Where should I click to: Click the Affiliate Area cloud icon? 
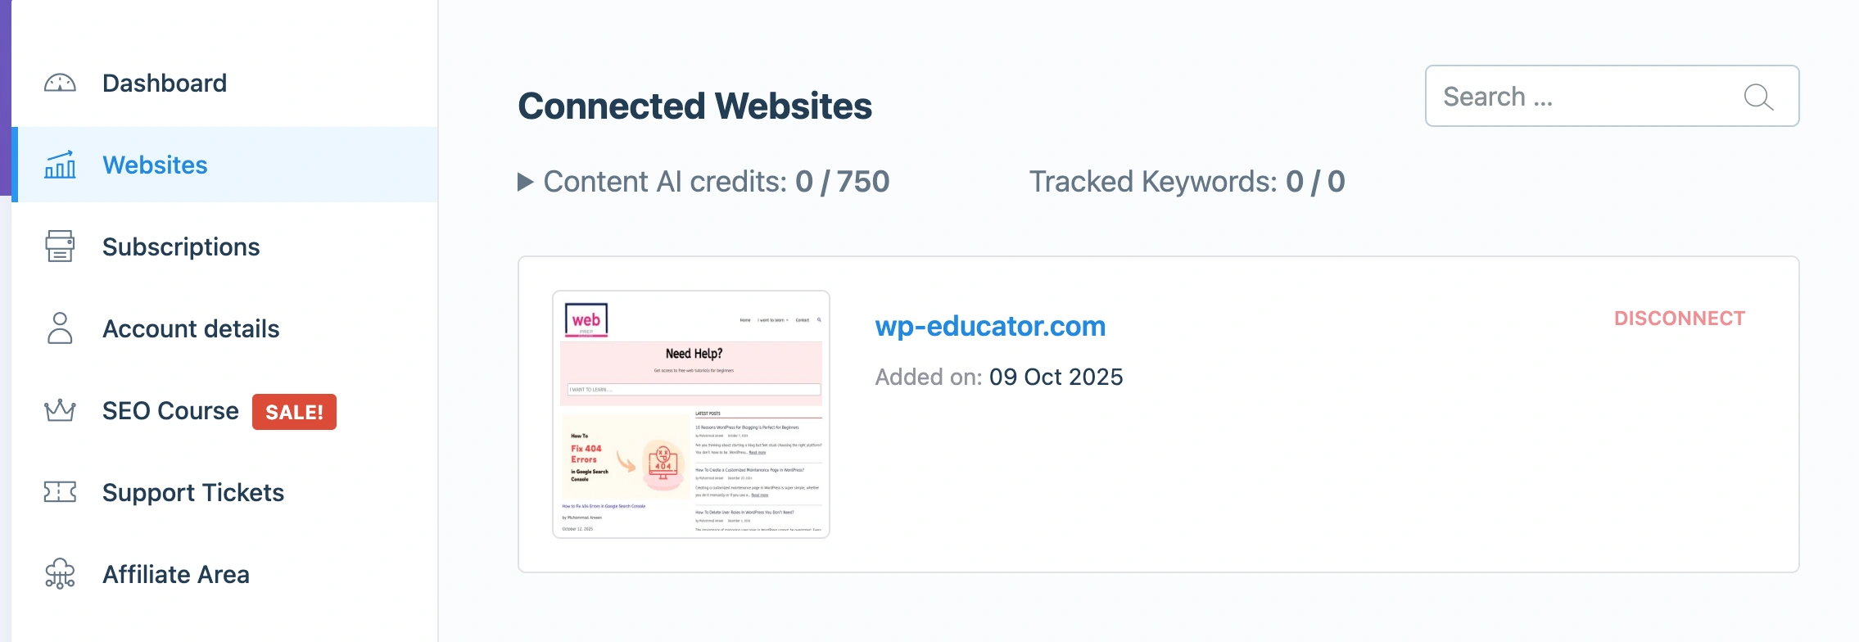click(x=60, y=574)
